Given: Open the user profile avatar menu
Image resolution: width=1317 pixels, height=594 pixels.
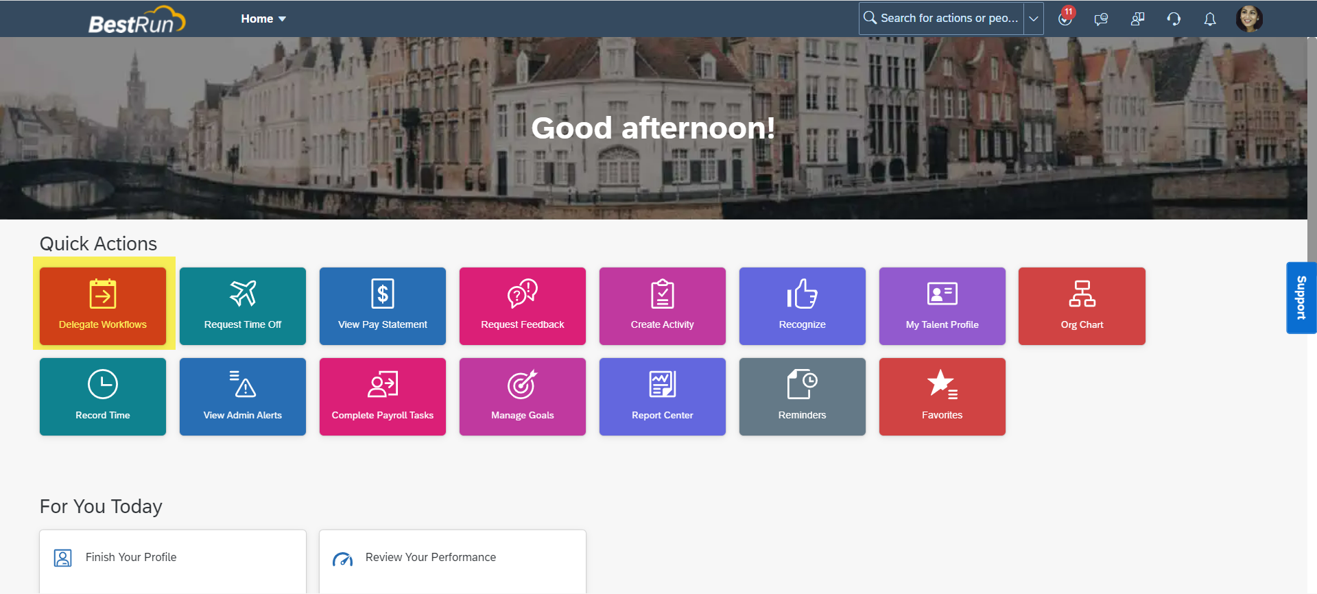Looking at the screenshot, I should tap(1249, 19).
